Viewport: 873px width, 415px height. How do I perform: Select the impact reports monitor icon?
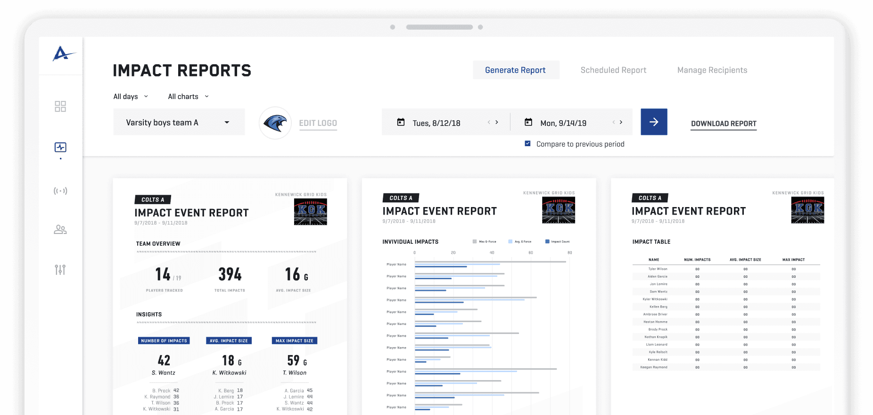click(x=60, y=148)
